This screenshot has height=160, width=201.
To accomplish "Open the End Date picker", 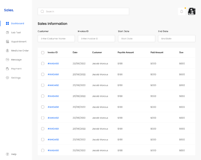I will 177,38.
